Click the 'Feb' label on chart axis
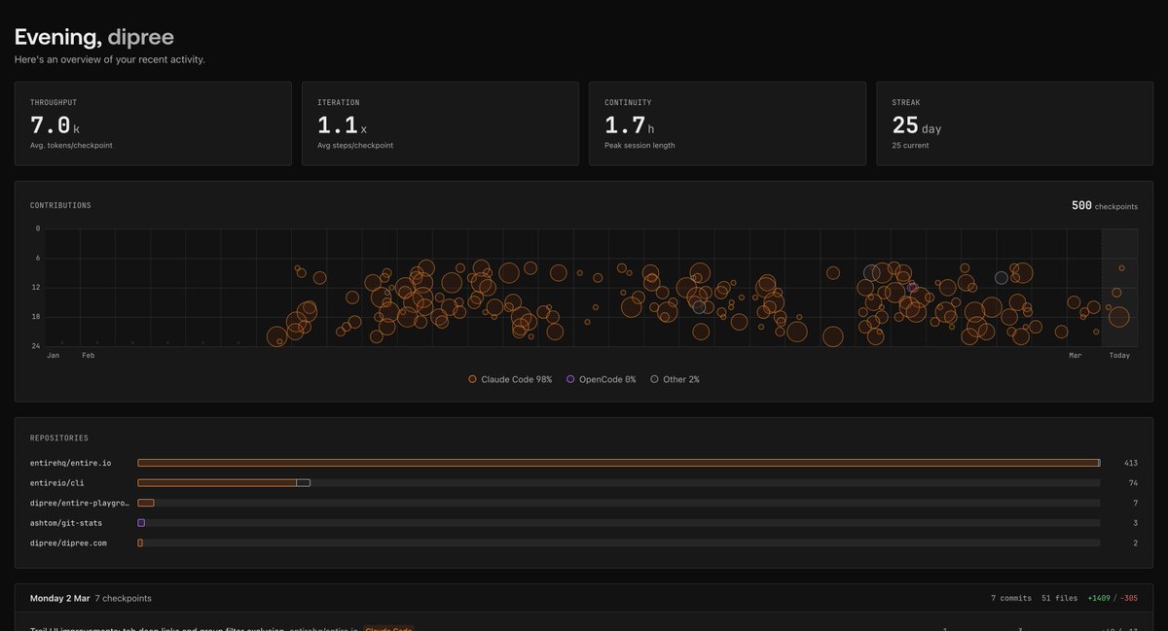1168x631 pixels. point(89,356)
